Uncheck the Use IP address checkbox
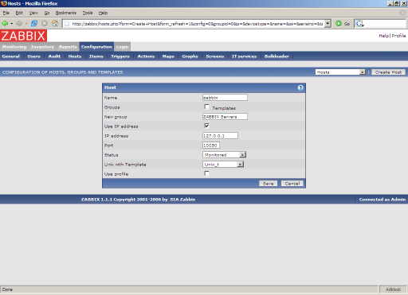408x295 pixels. (x=206, y=126)
